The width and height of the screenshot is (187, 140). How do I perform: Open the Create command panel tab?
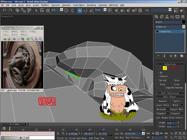pyautogui.click(x=156, y=17)
